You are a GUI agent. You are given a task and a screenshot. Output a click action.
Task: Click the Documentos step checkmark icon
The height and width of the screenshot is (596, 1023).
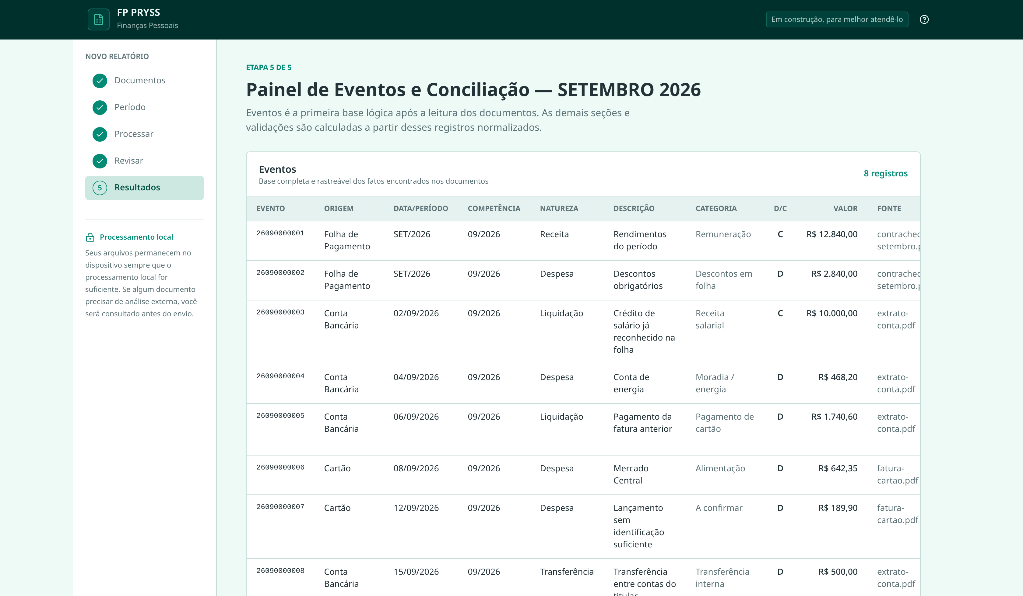tap(100, 81)
